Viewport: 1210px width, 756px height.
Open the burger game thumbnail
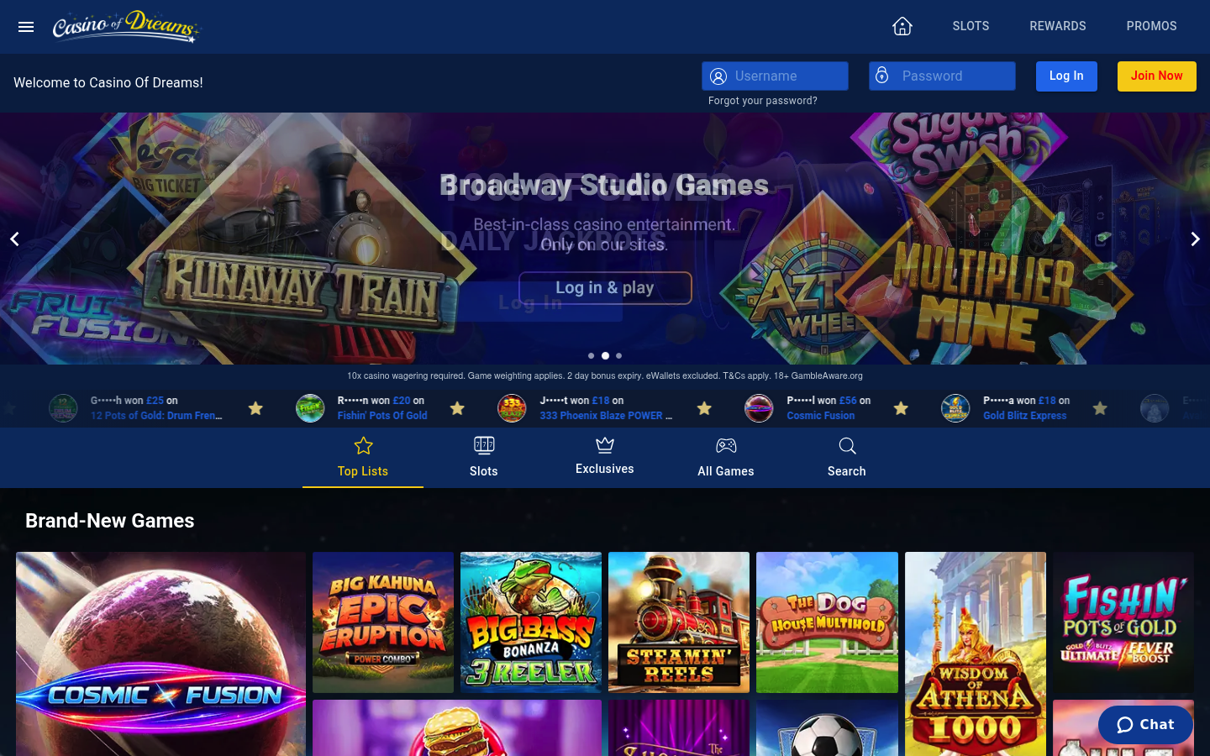[x=457, y=728]
